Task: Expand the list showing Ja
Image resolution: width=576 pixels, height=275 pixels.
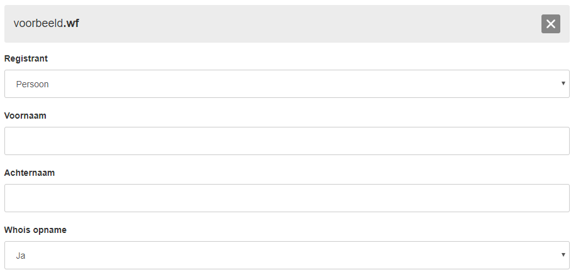Action: click(287, 255)
